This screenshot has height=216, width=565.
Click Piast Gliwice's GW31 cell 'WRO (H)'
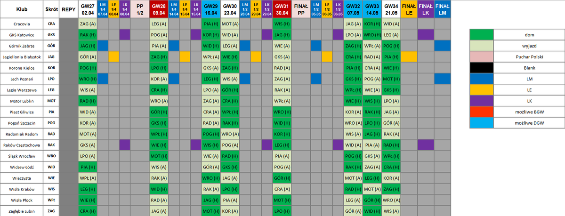click(282, 112)
